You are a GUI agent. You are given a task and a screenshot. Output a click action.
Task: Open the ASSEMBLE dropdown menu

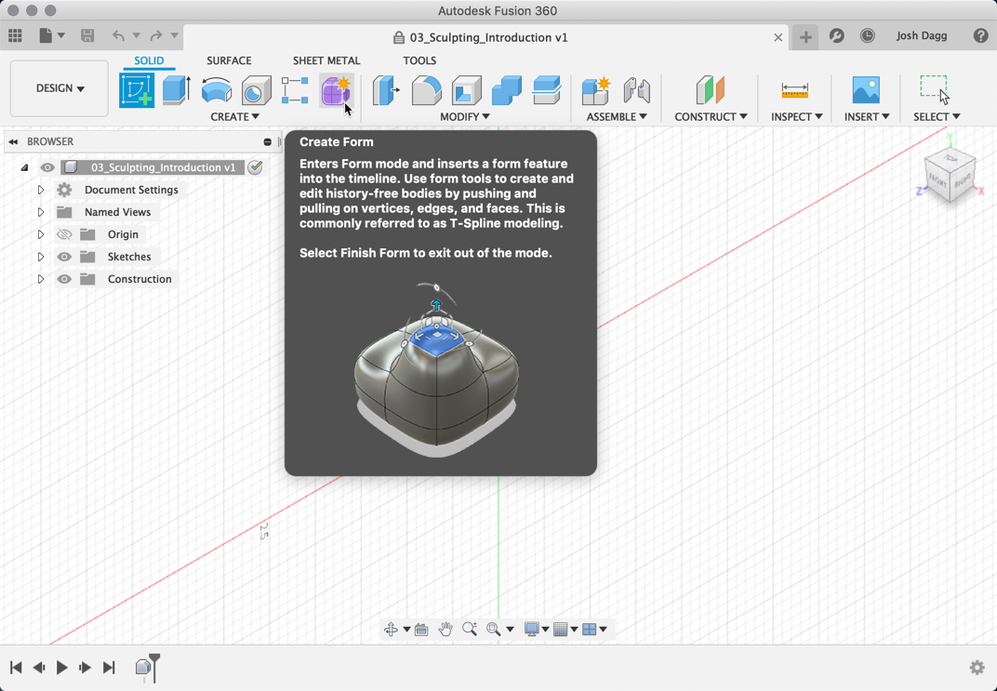[617, 117]
